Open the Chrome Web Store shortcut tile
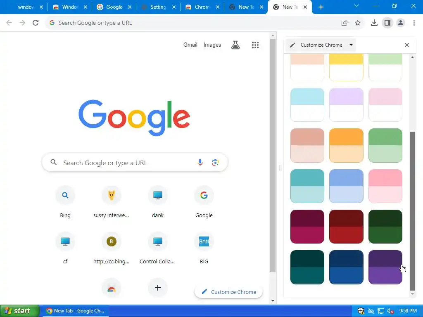Screen dimensions: 423x317 (112, 288)
